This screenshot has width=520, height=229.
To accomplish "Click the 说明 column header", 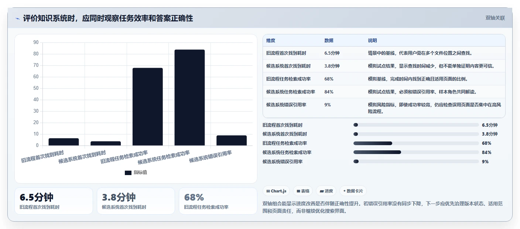I will 372,41.
